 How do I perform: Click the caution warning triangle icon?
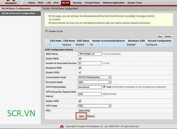coord(50,19)
